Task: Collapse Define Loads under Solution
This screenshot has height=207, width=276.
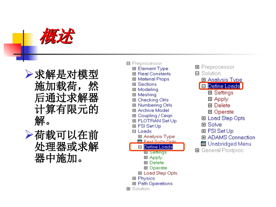Action: coord(204,86)
